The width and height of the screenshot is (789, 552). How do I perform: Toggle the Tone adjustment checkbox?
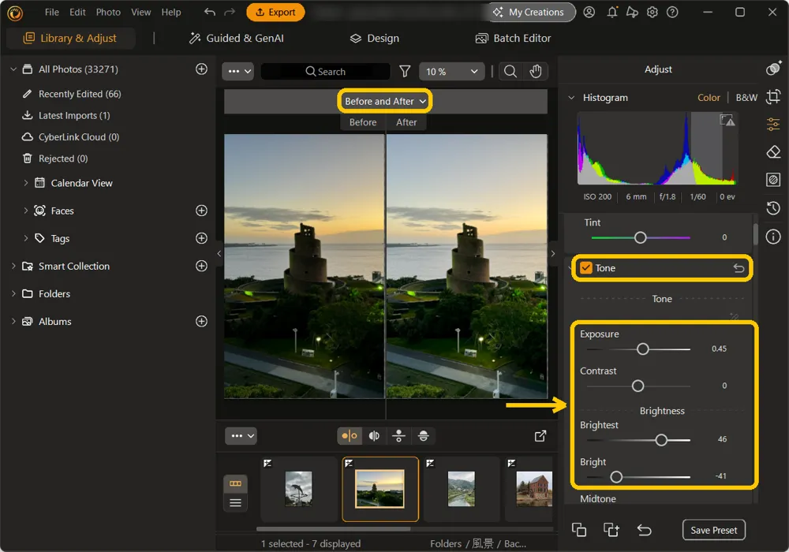[x=585, y=268]
